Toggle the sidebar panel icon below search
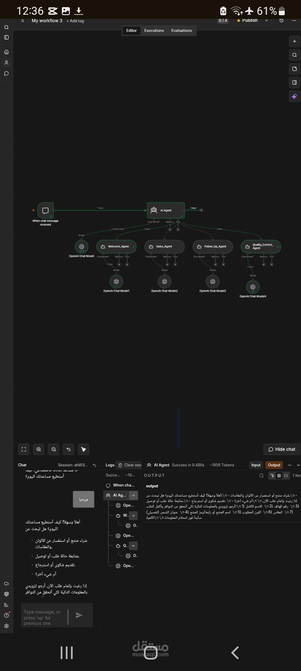The height and width of the screenshot is (671, 301). click(x=6, y=37)
